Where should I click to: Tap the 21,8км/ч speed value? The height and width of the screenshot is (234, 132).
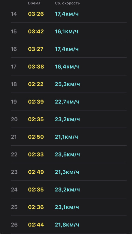67,224
